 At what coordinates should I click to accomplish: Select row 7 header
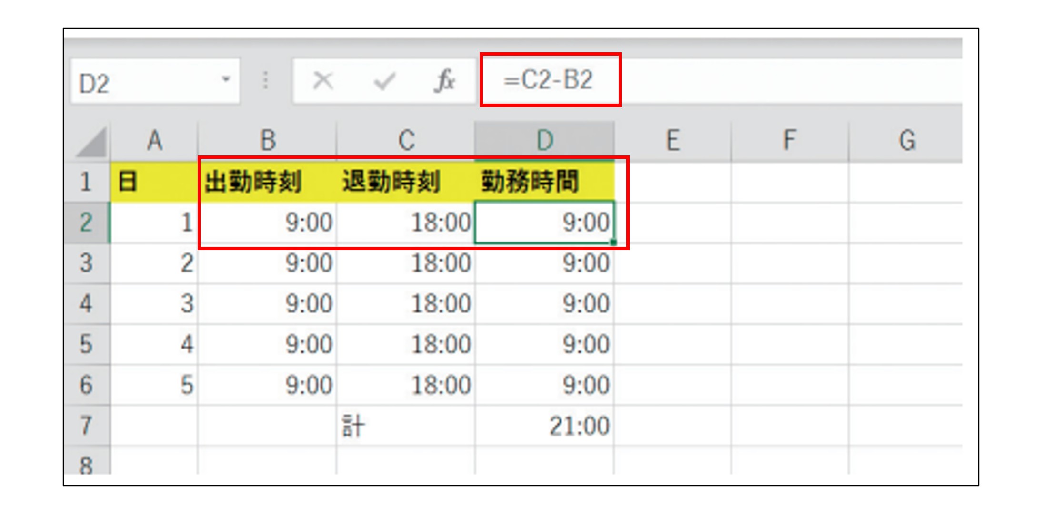(x=86, y=426)
